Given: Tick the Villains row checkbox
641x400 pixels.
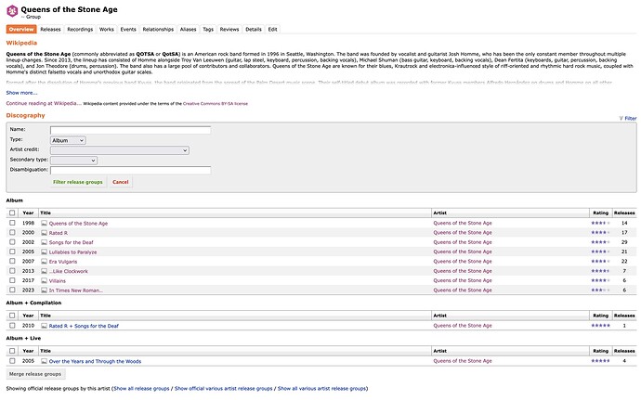Looking at the screenshot, I should pyautogui.click(x=12, y=280).
